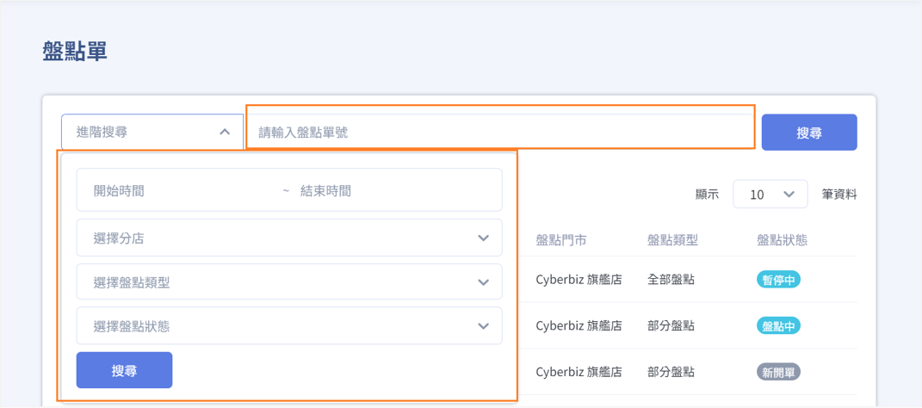
Task: Click the 筆資料 label
Action: point(839,195)
